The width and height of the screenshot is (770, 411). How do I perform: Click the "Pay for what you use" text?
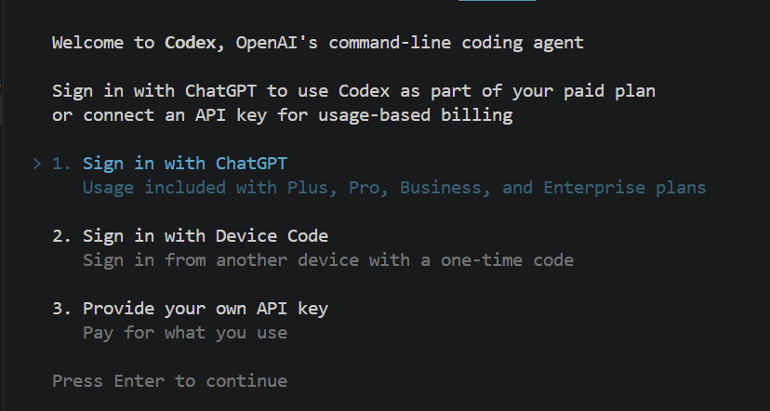point(185,333)
